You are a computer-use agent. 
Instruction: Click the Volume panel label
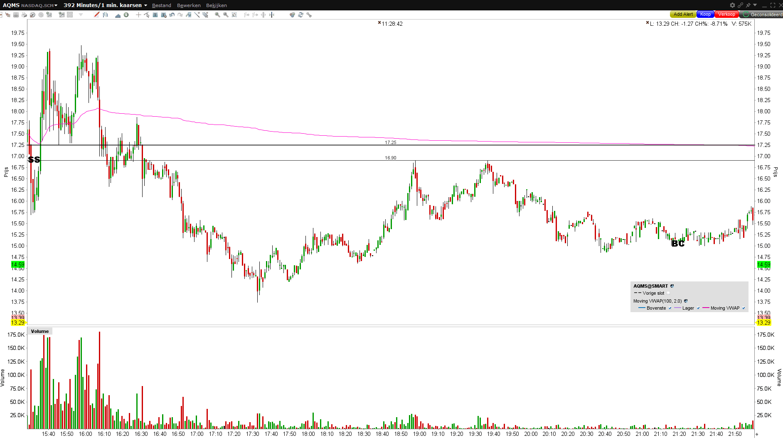pos(40,331)
